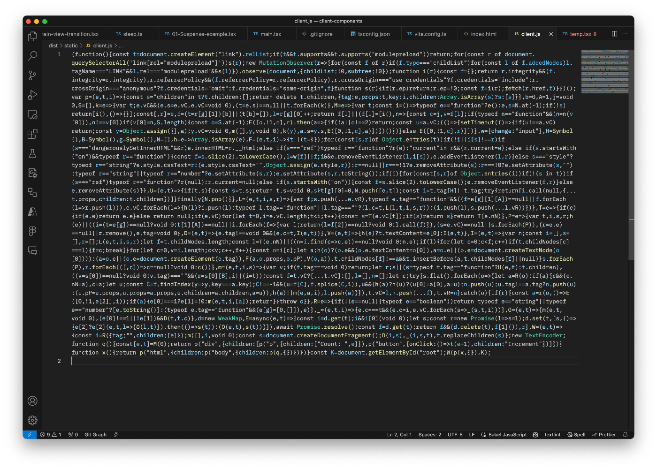
Task: Open the Explorer view in activity bar
Action: click(32, 36)
